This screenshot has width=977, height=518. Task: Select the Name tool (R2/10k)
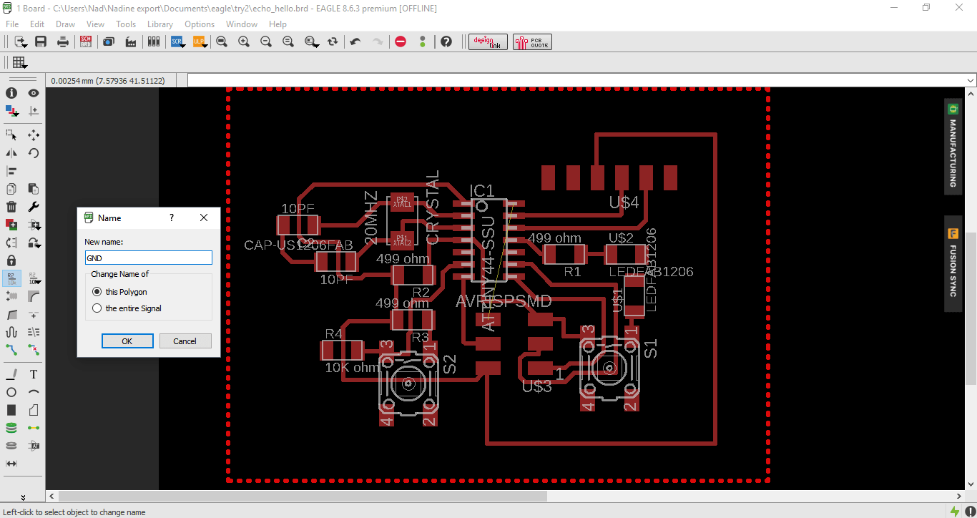[x=11, y=278]
